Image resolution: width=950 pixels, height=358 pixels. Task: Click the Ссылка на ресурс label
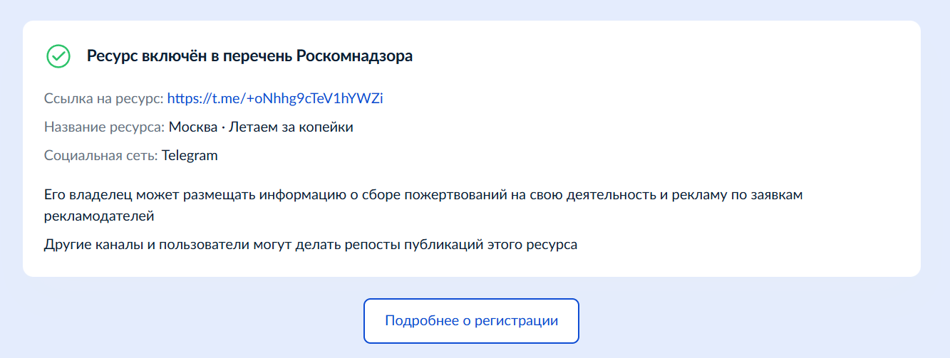103,98
